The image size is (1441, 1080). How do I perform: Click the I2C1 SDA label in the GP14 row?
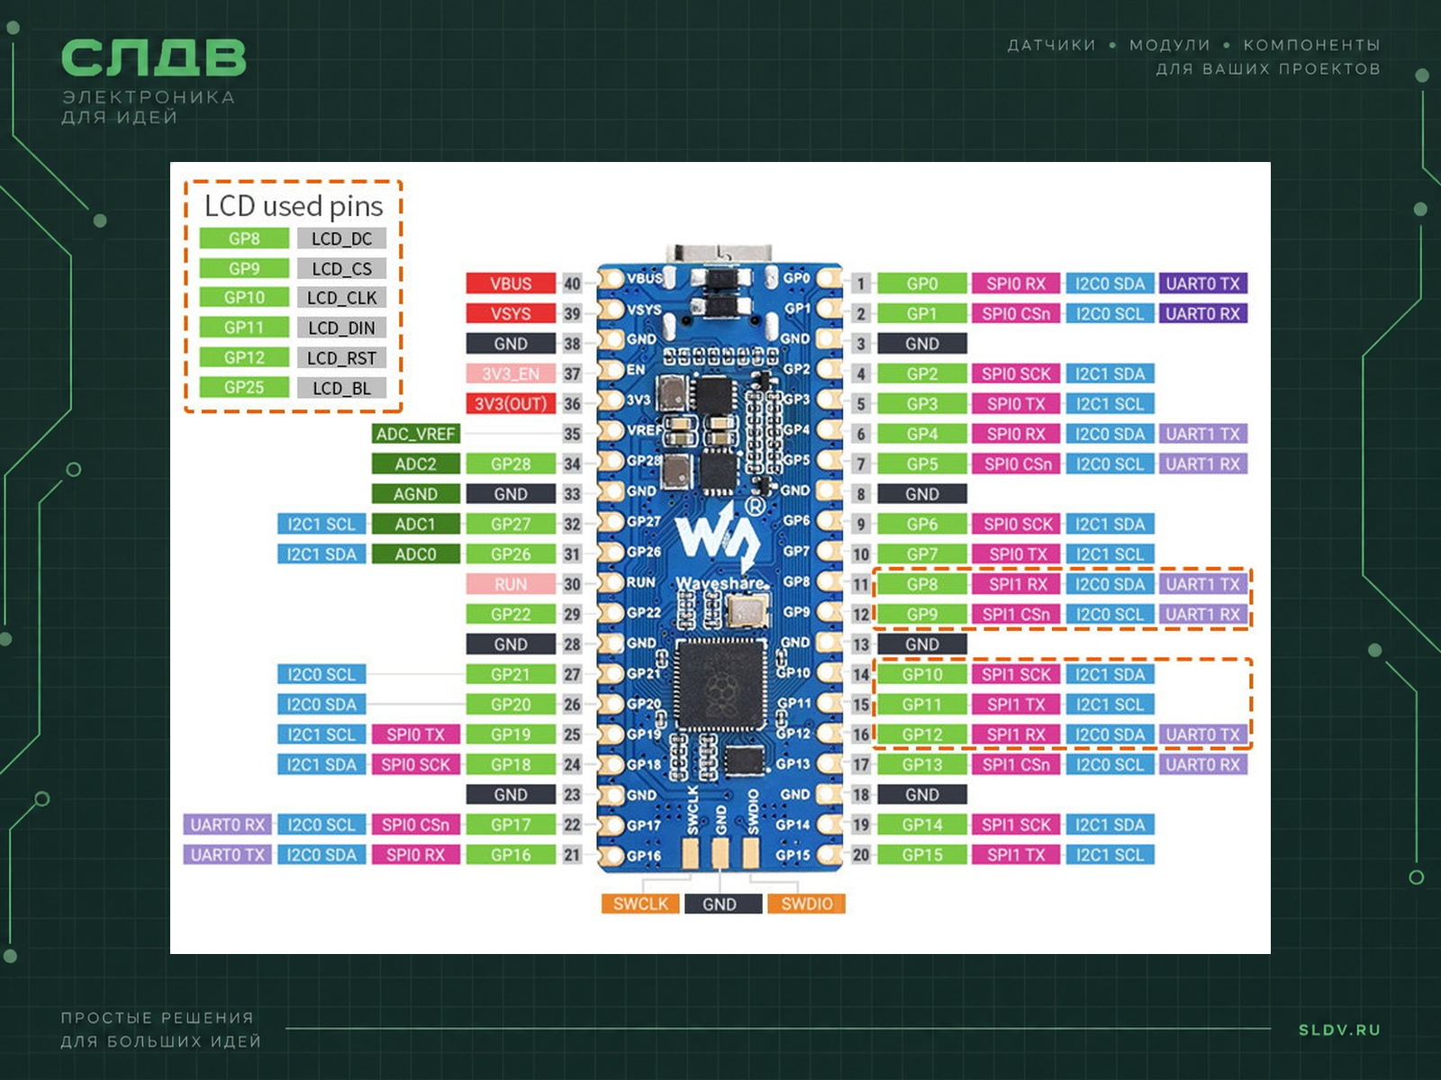click(x=1110, y=824)
